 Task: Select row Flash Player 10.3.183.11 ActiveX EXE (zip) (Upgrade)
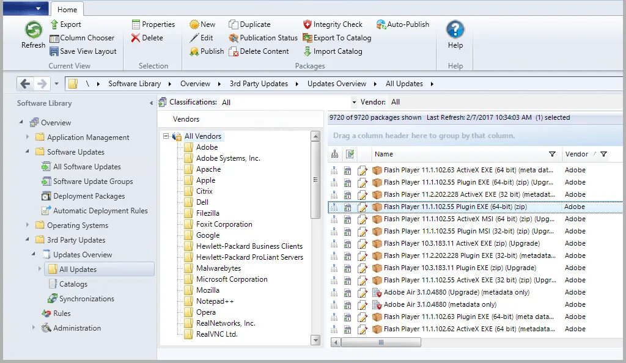(475, 243)
